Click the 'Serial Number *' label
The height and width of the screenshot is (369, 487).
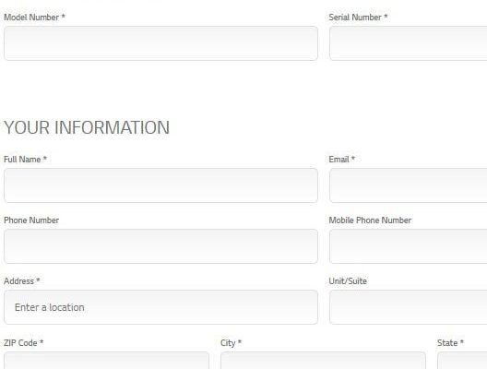pyautogui.click(x=358, y=18)
